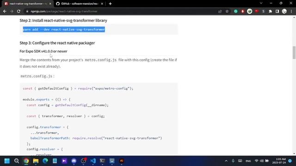Expand the tab search dropdown
Image resolution: width=296 pixels, height=166 pixels.
coord(261,3)
